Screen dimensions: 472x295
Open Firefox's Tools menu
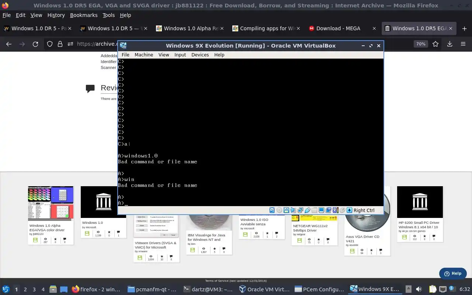108,15
